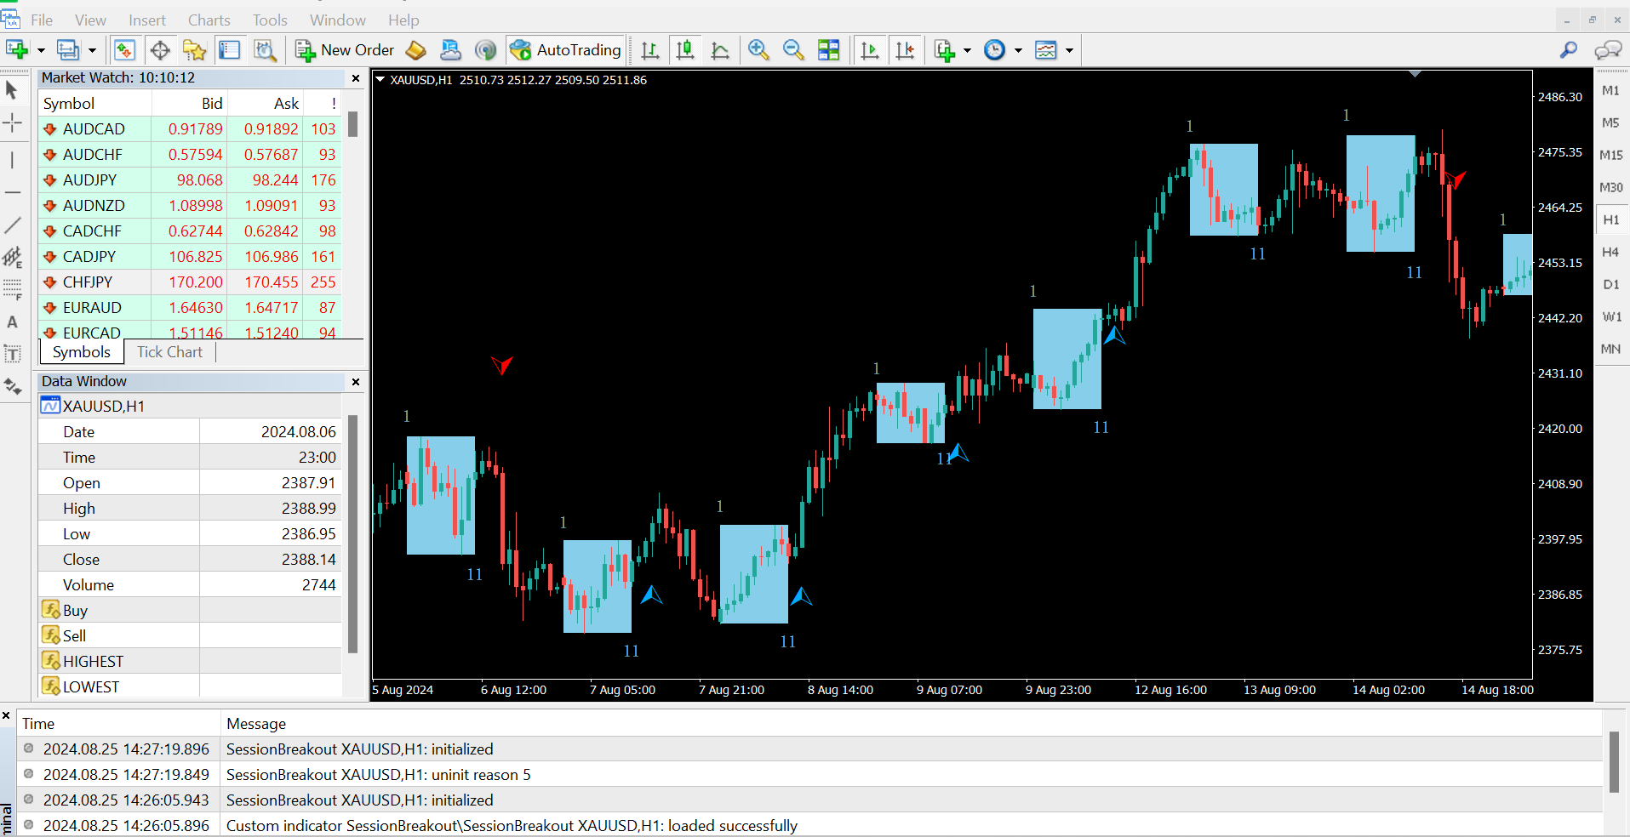Image resolution: width=1630 pixels, height=837 pixels.
Task: Open the Arrows objects tool
Action: click(12, 387)
